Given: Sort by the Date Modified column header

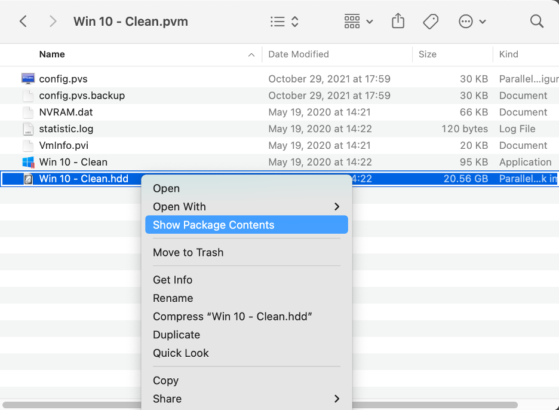Looking at the screenshot, I should 299,54.
